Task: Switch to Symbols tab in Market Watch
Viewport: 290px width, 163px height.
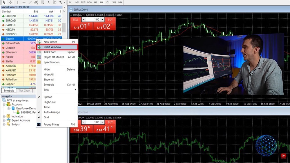Action: tap(9, 91)
